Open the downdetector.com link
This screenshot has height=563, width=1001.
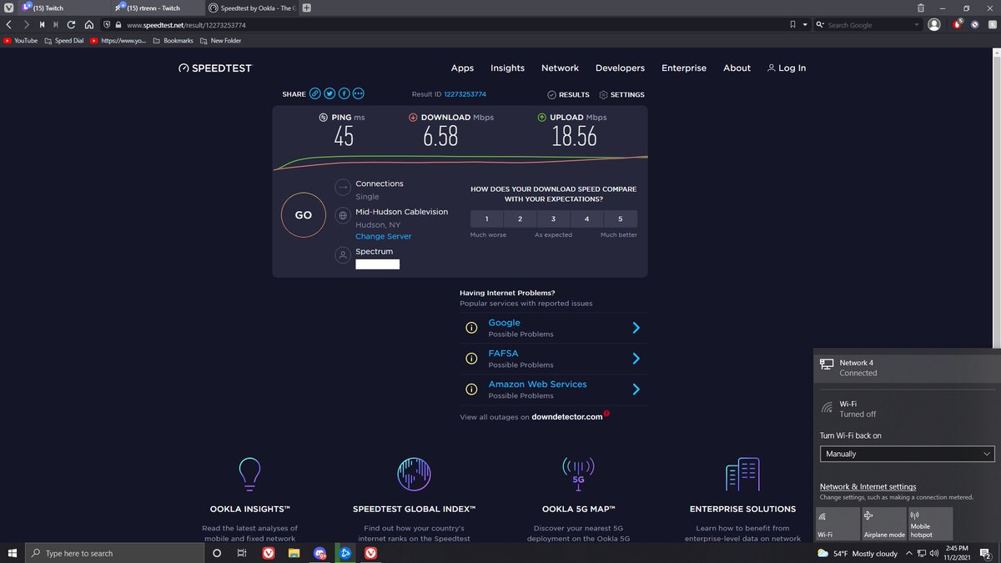point(567,417)
